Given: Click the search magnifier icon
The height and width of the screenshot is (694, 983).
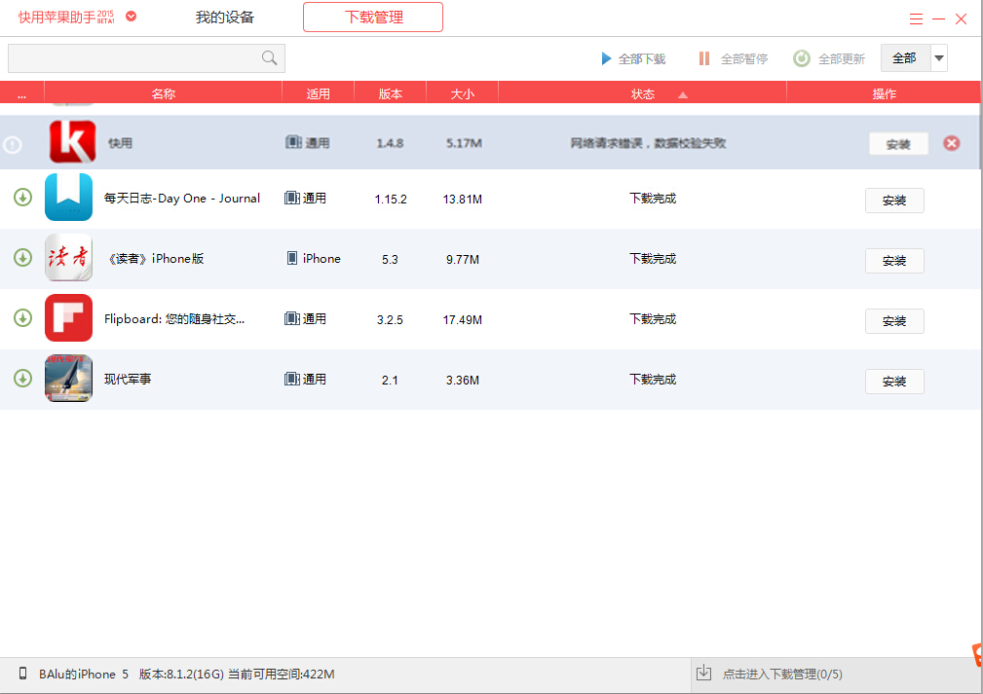Looking at the screenshot, I should coord(270,58).
